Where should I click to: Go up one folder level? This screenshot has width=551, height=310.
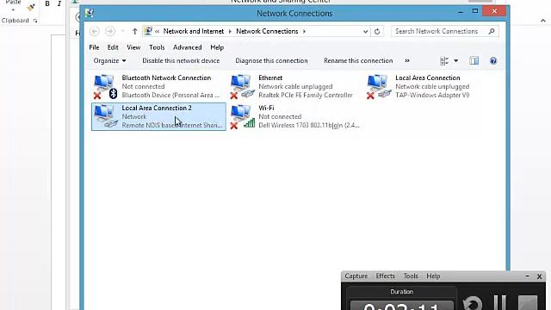(x=134, y=31)
